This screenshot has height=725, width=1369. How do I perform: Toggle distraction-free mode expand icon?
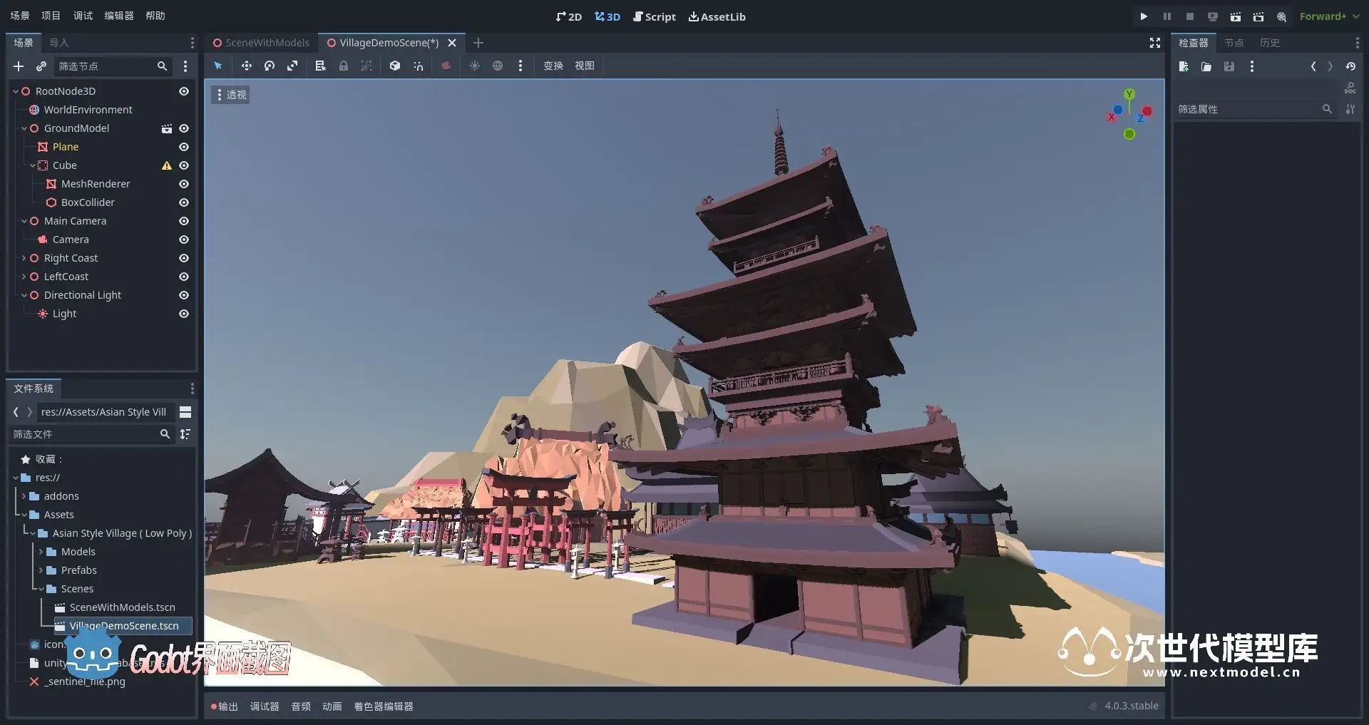pyautogui.click(x=1155, y=43)
